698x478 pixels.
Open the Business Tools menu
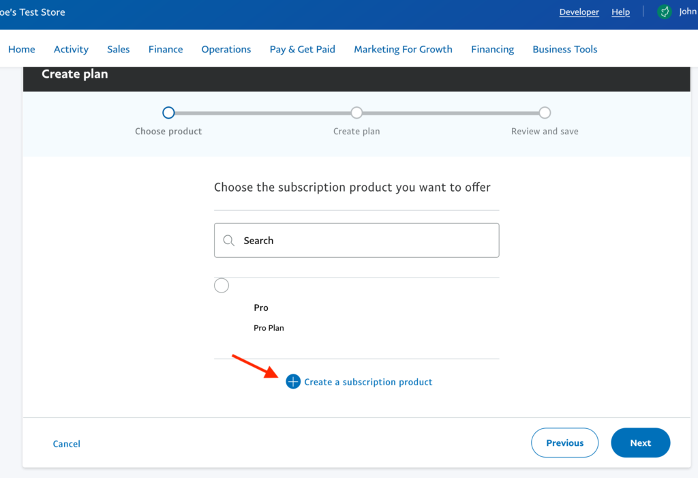click(565, 49)
